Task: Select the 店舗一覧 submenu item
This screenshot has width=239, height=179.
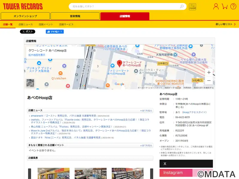Action: [x=8, y=24]
